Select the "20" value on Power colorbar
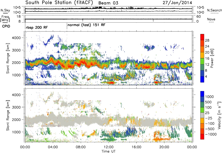 pyautogui.click(x=207, y=52)
